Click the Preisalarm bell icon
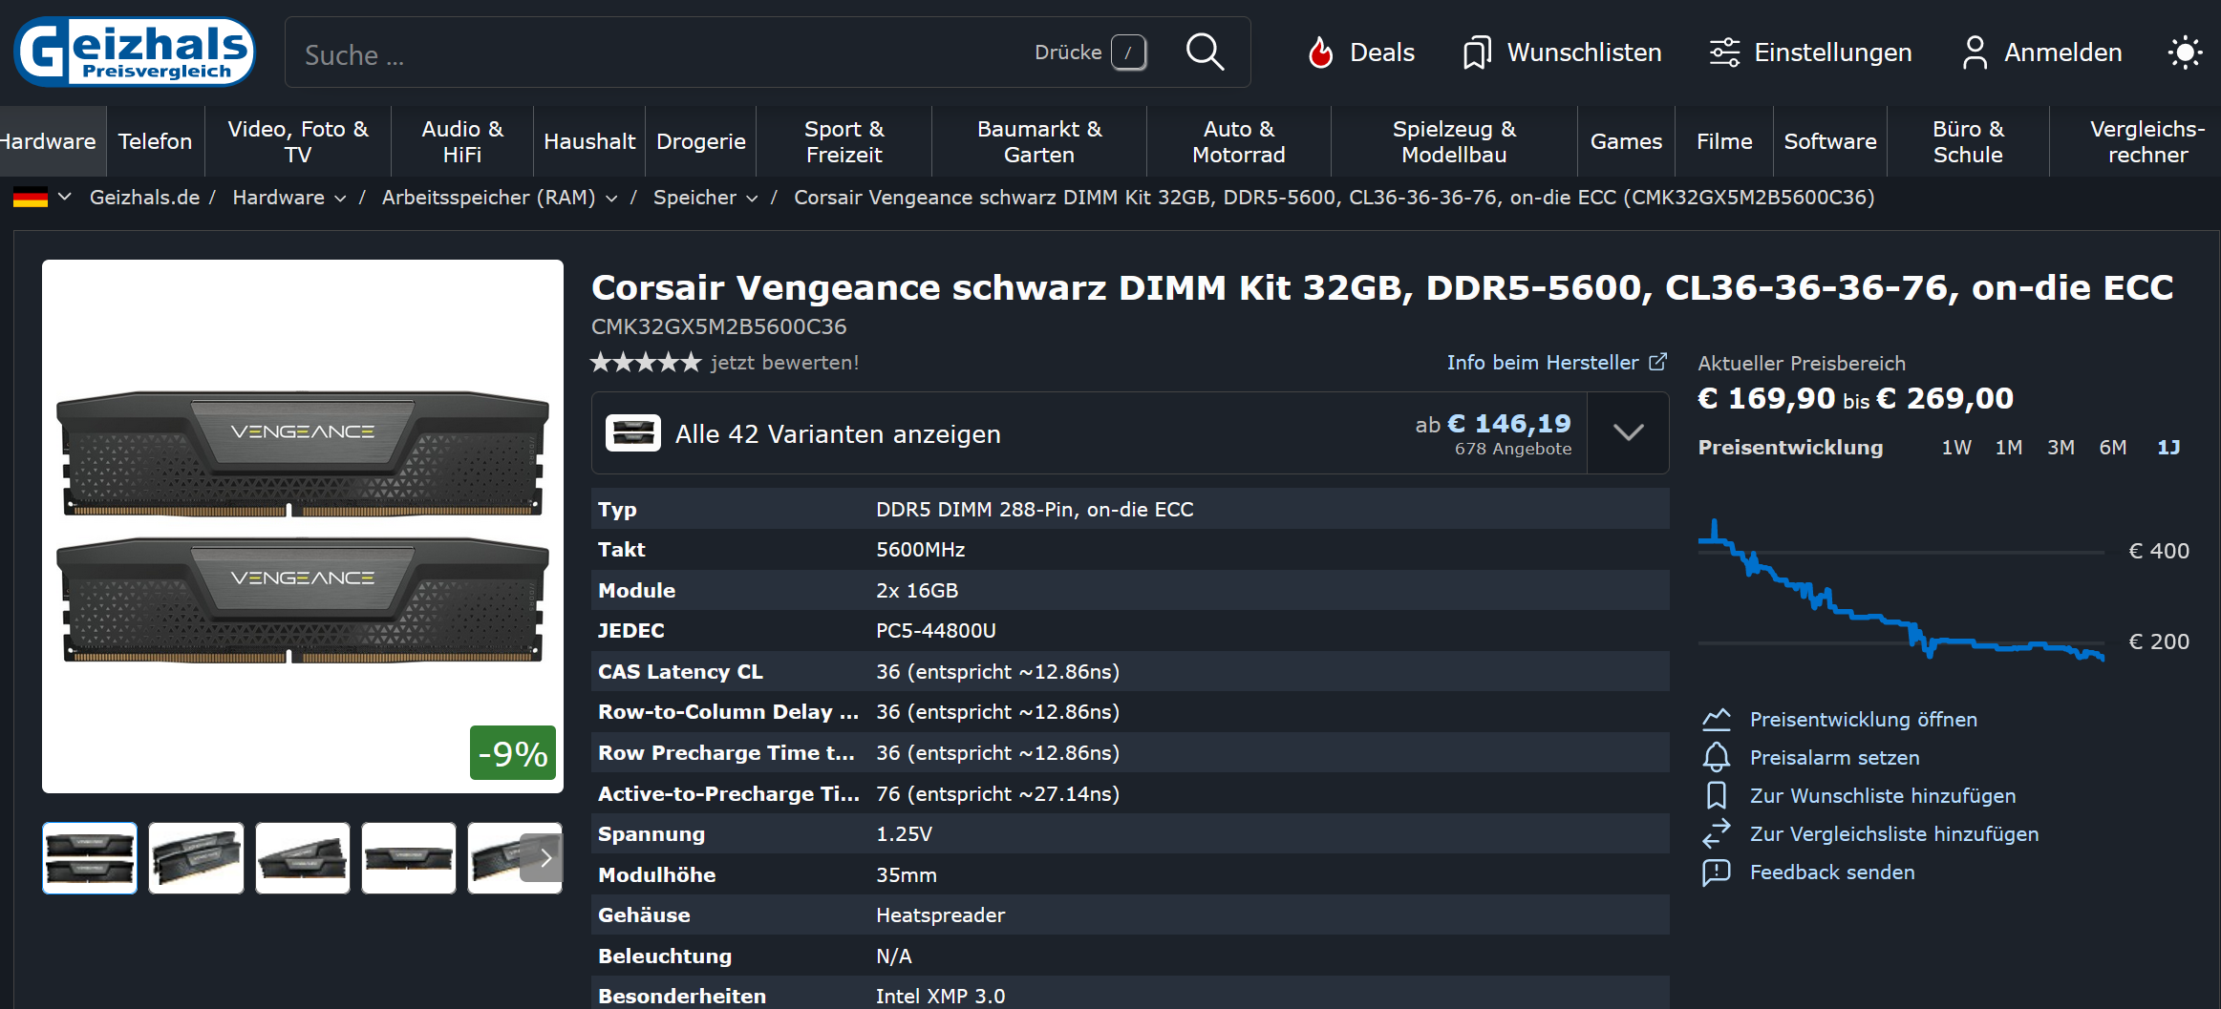The image size is (2221, 1009). pos(1717,757)
